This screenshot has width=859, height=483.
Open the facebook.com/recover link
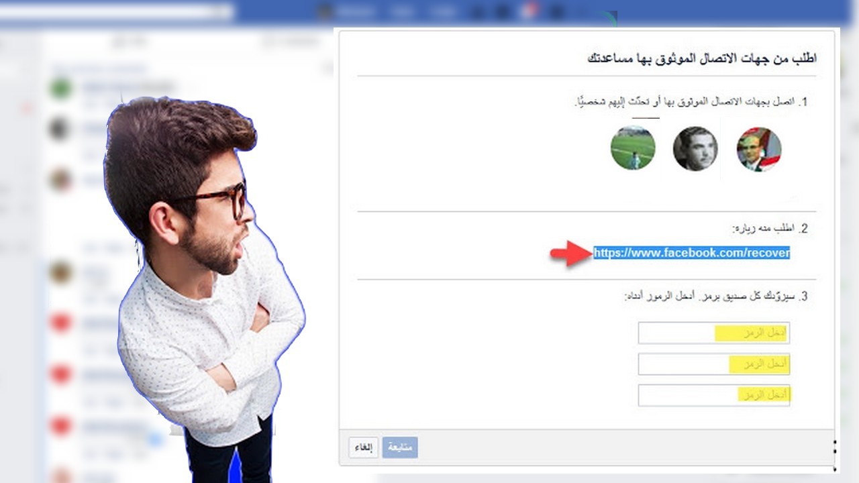pos(692,253)
